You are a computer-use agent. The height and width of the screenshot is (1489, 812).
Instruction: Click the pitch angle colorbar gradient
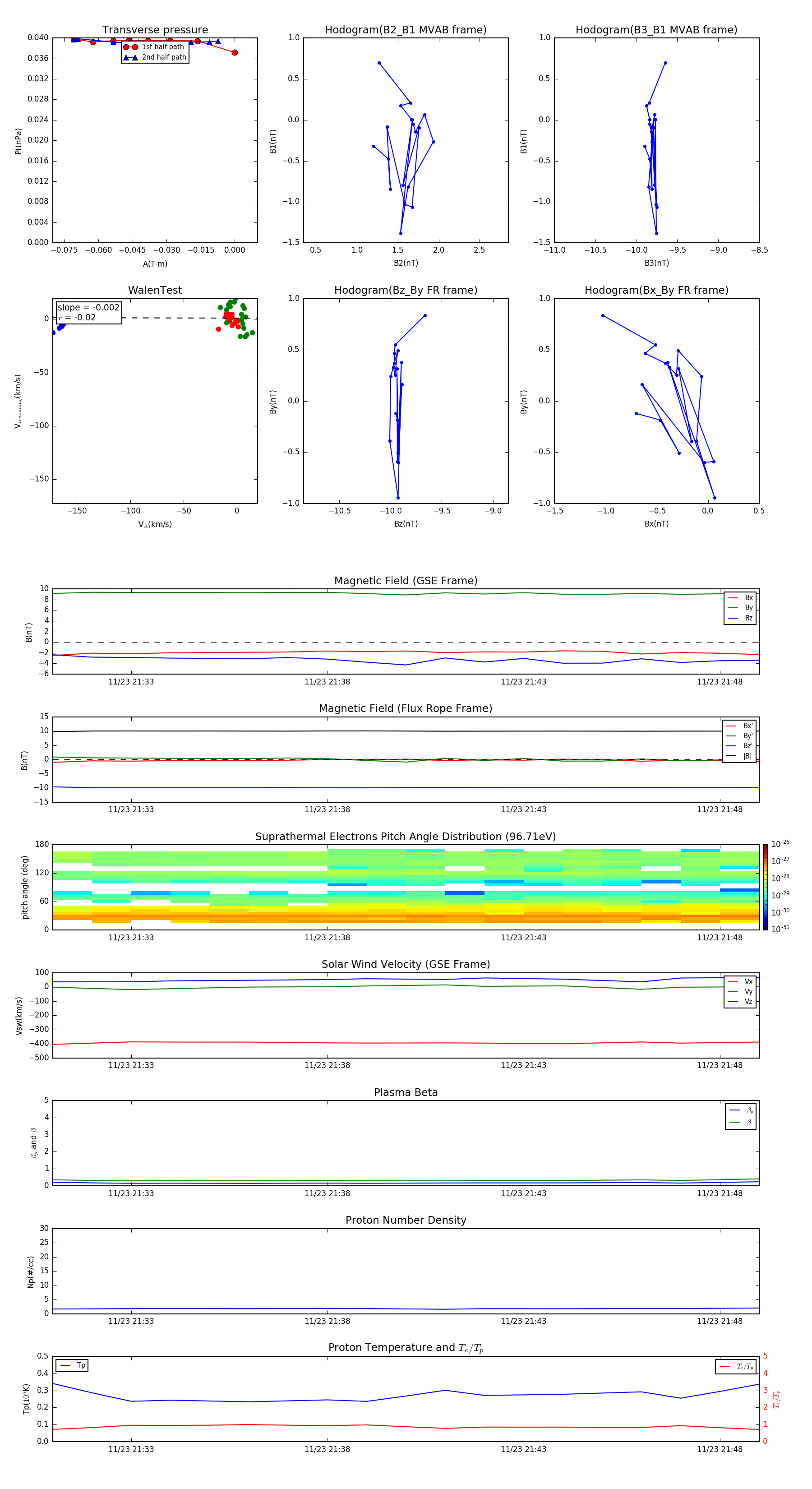point(765,887)
